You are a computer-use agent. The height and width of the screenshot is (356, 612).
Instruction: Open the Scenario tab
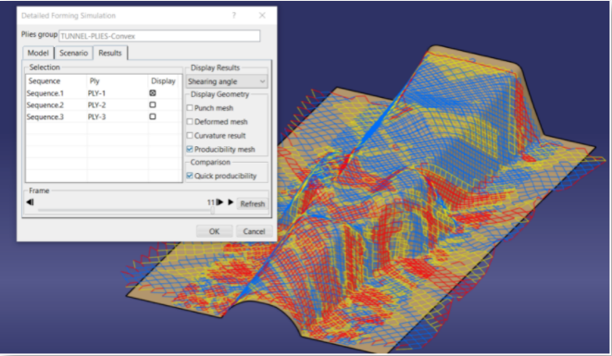[x=73, y=53]
